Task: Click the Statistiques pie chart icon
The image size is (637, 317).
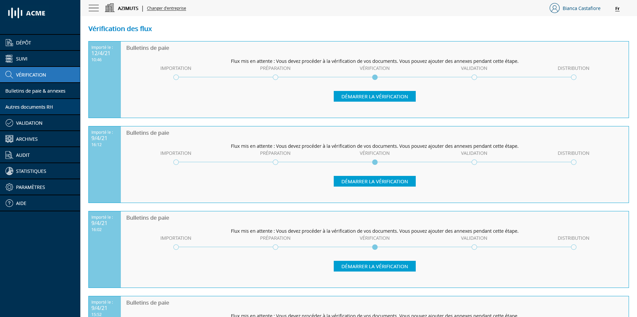Action: 9,171
